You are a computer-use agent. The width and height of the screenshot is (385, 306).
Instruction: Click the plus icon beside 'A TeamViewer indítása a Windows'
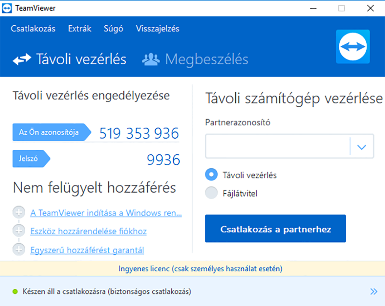19,212
